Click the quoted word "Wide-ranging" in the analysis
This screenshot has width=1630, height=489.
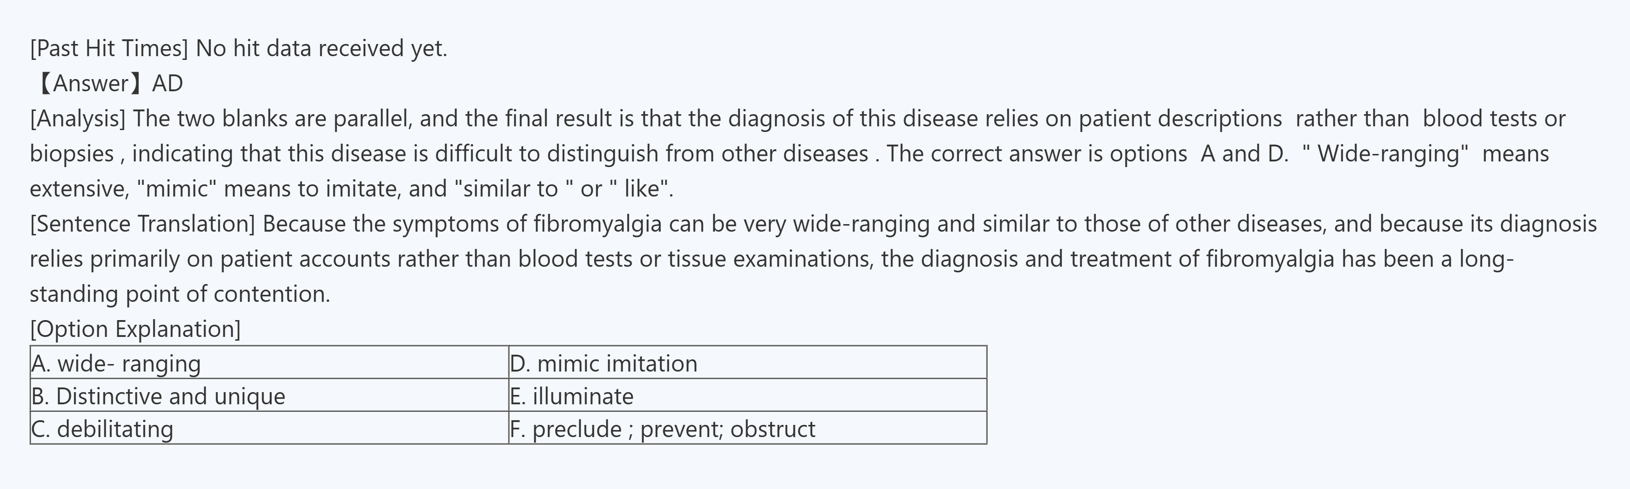1386,154
